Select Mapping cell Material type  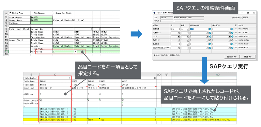click(84, 46)
